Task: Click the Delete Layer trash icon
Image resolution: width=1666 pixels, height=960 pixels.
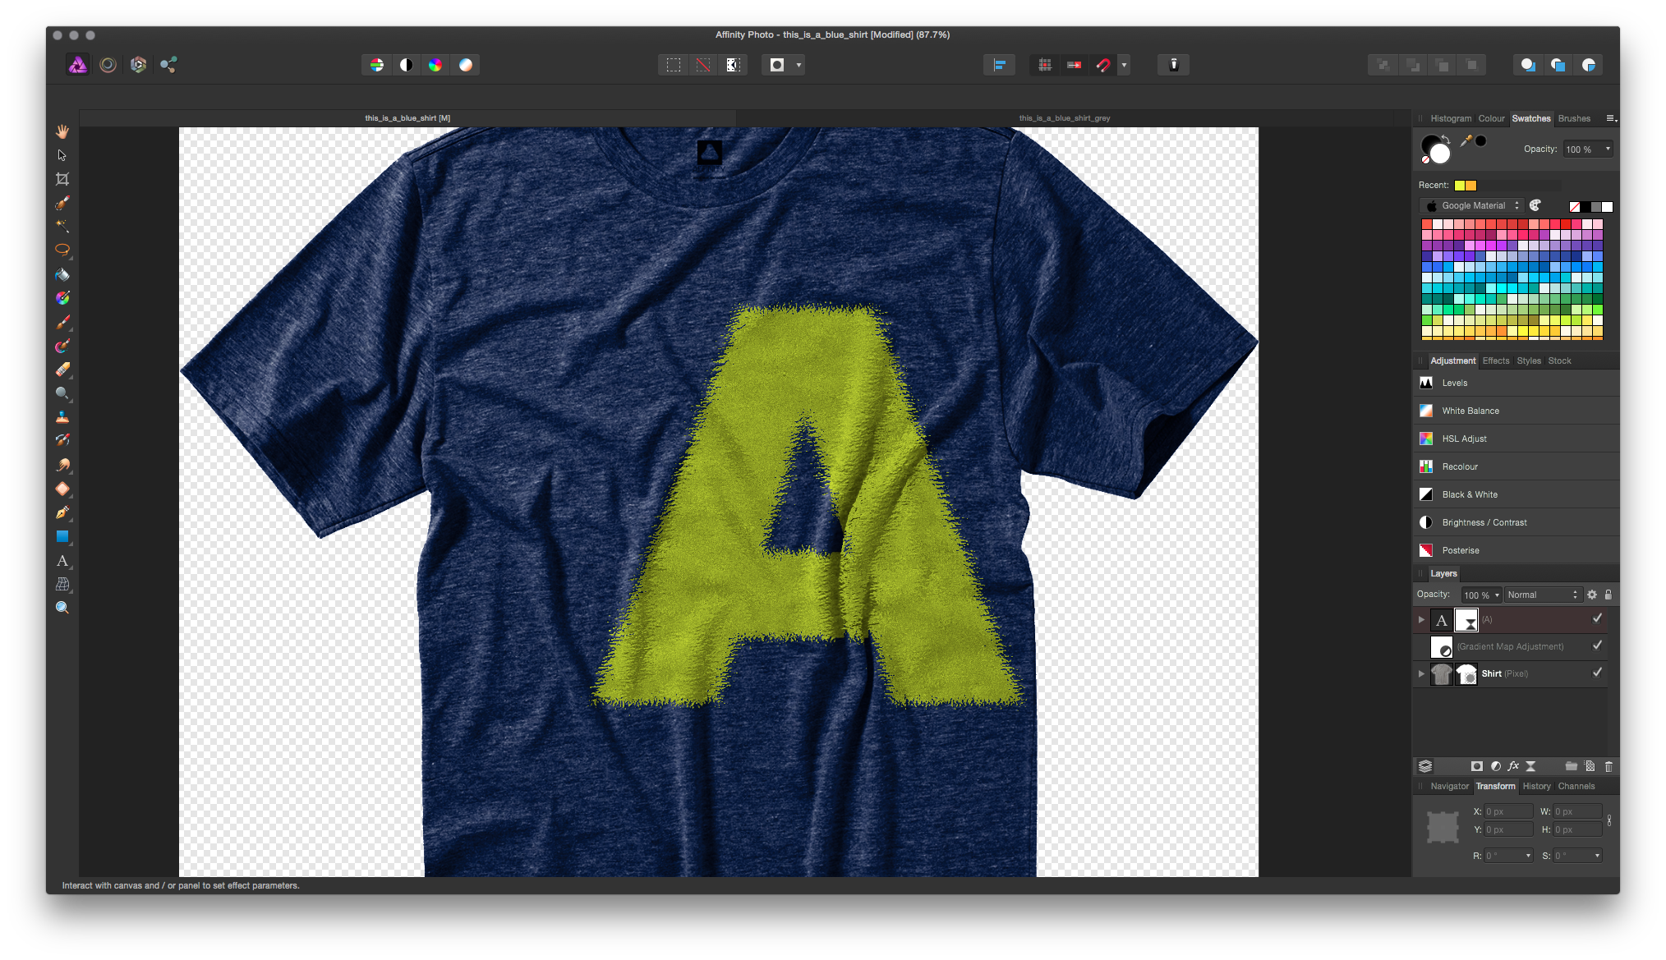Action: coord(1608,766)
